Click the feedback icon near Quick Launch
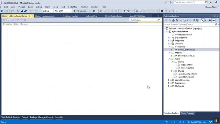Viewport: 220px width, 124px height. (171, 2)
